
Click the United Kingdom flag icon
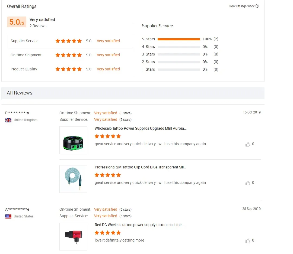[x=8, y=120]
